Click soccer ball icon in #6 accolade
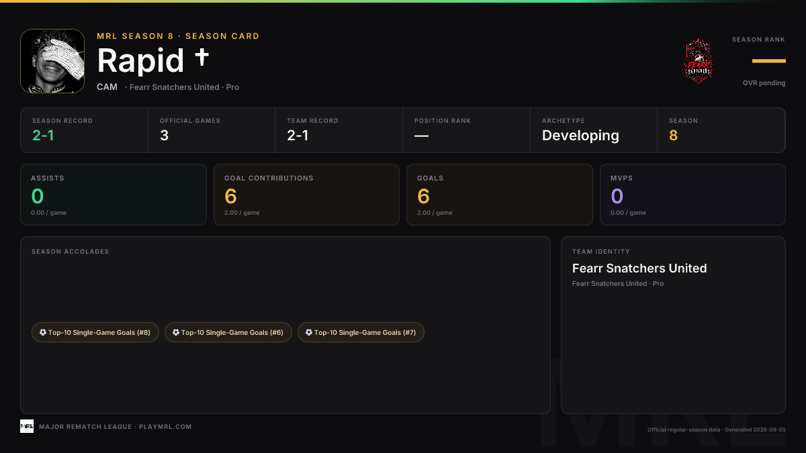Image resolution: width=806 pixels, height=453 pixels. [x=176, y=332]
